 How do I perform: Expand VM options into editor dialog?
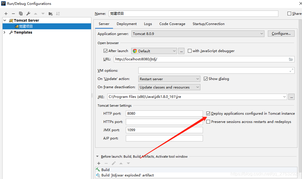[291, 70]
